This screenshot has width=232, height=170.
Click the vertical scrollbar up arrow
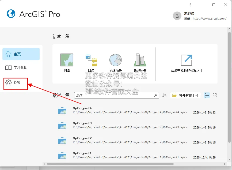(229, 29)
